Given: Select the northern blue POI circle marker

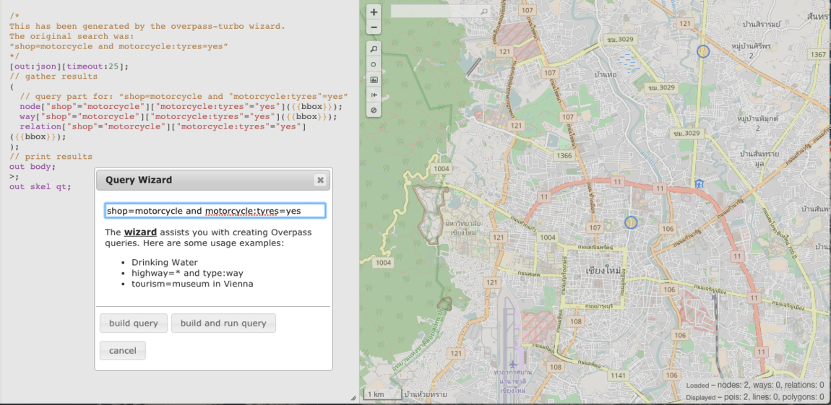Looking at the screenshot, I should pyautogui.click(x=703, y=51).
